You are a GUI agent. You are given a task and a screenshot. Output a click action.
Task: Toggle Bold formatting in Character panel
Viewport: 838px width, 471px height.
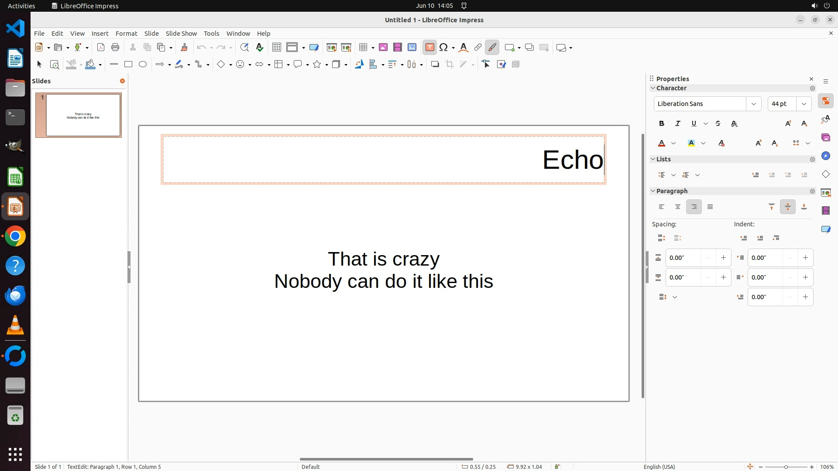click(662, 124)
